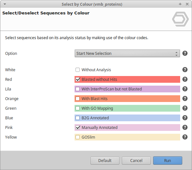192x170 pixels.
Task: Uncheck Blasted without Hits checkbox
Action: [77, 79]
